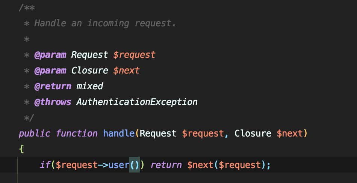This screenshot has width=357, height=183.
Task: Click the comment text "Handle an incoming request."
Action: pyautogui.click(x=105, y=23)
